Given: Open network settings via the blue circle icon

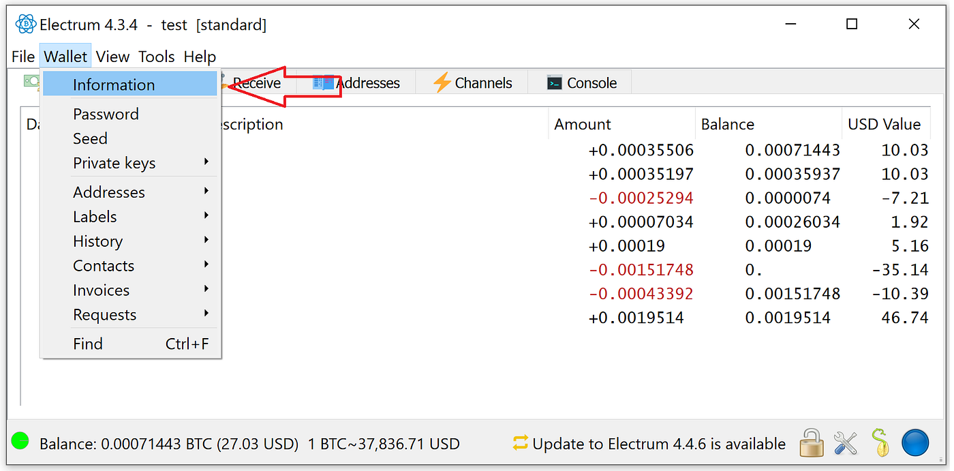Looking at the screenshot, I should [915, 443].
